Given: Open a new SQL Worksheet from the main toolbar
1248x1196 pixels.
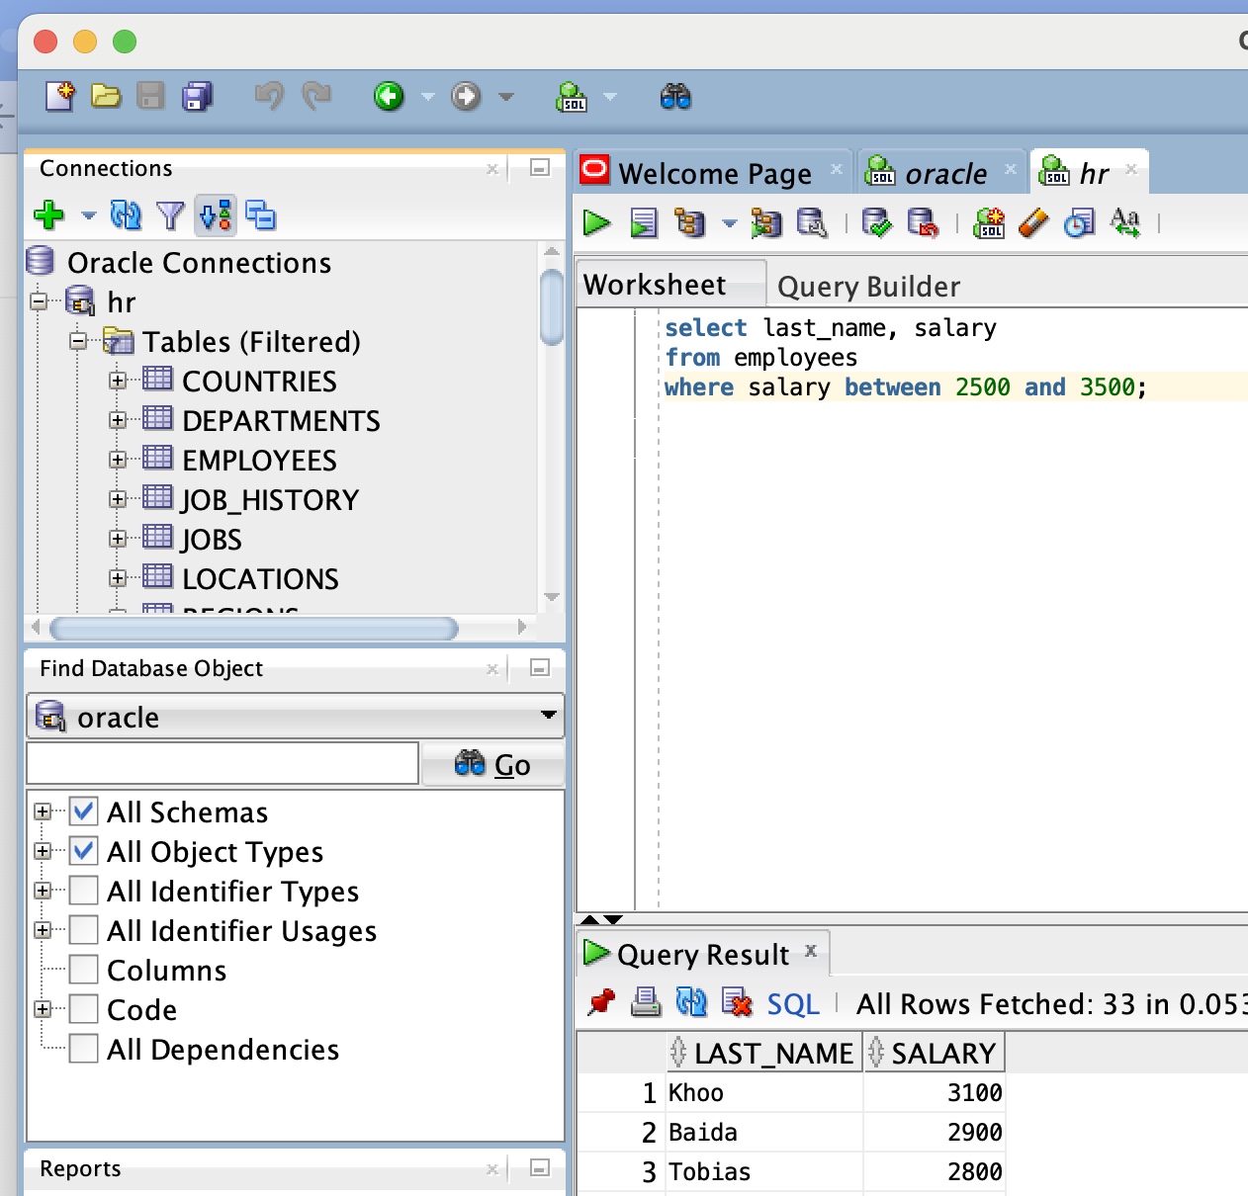Looking at the screenshot, I should tap(572, 96).
